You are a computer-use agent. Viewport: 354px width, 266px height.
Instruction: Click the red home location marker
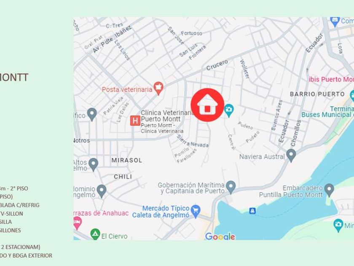(207, 105)
